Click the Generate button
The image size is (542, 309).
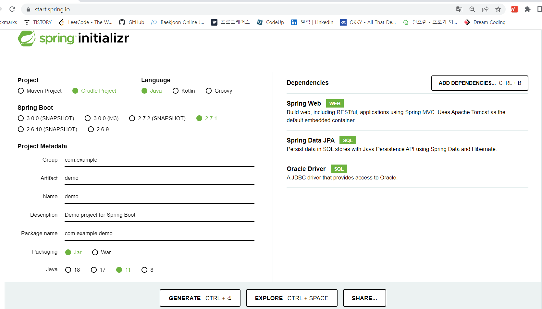pos(200,298)
